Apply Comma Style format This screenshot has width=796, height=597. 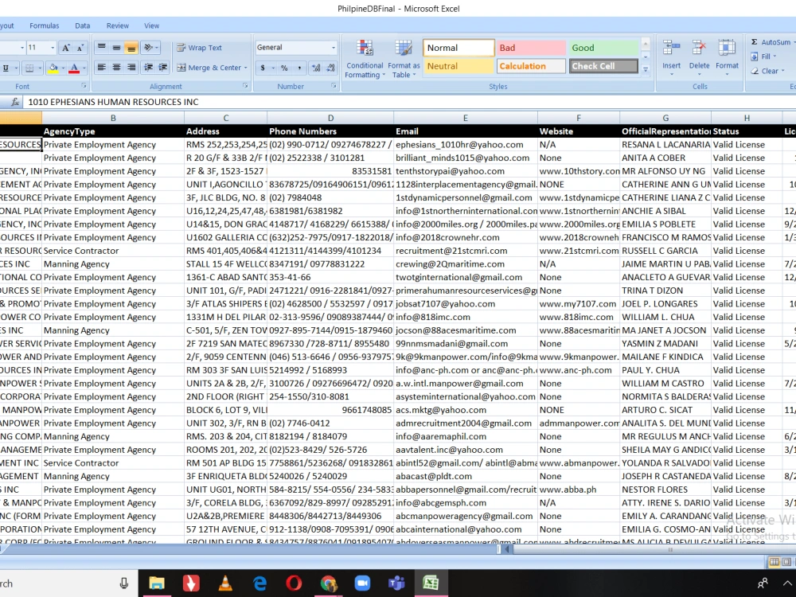(x=299, y=68)
